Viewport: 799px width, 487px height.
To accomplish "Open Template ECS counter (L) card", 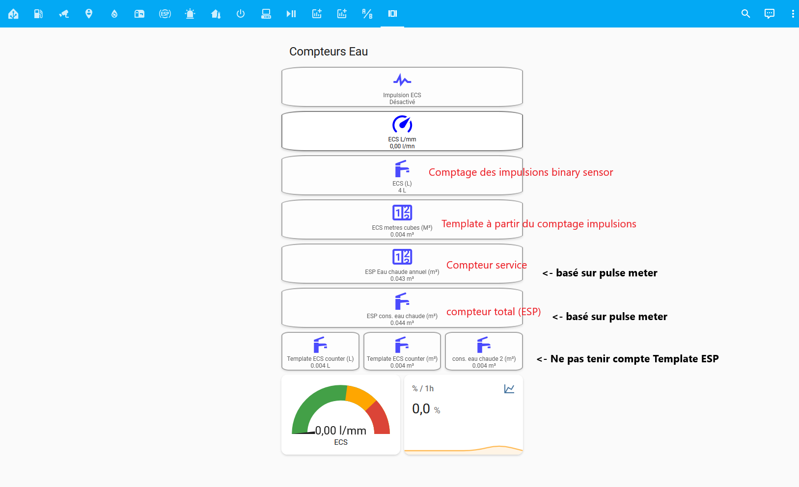I will point(320,351).
